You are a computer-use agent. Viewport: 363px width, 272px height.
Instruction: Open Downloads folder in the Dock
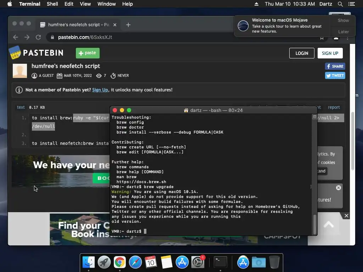[258, 262]
